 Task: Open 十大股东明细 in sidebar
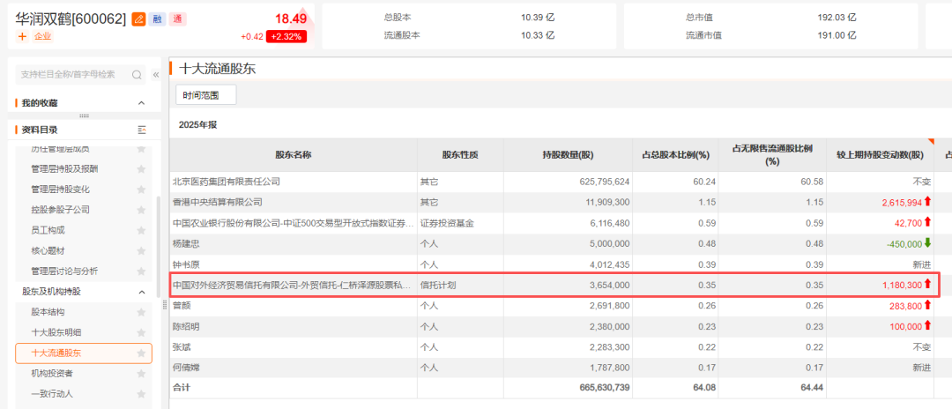coord(56,332)
